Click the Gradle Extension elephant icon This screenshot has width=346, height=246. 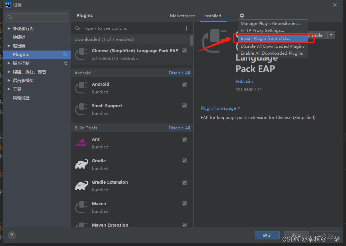tap(81, 185)
